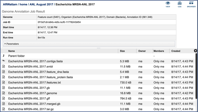This screenshot has width=198, height=112.
Task: Click the file icon for .tar.gz
Action: [x=4, y=109]
